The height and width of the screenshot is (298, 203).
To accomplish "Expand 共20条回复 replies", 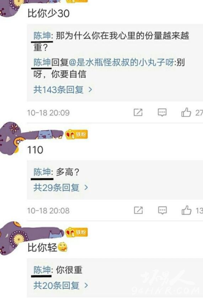I will [x=61, y=286].
